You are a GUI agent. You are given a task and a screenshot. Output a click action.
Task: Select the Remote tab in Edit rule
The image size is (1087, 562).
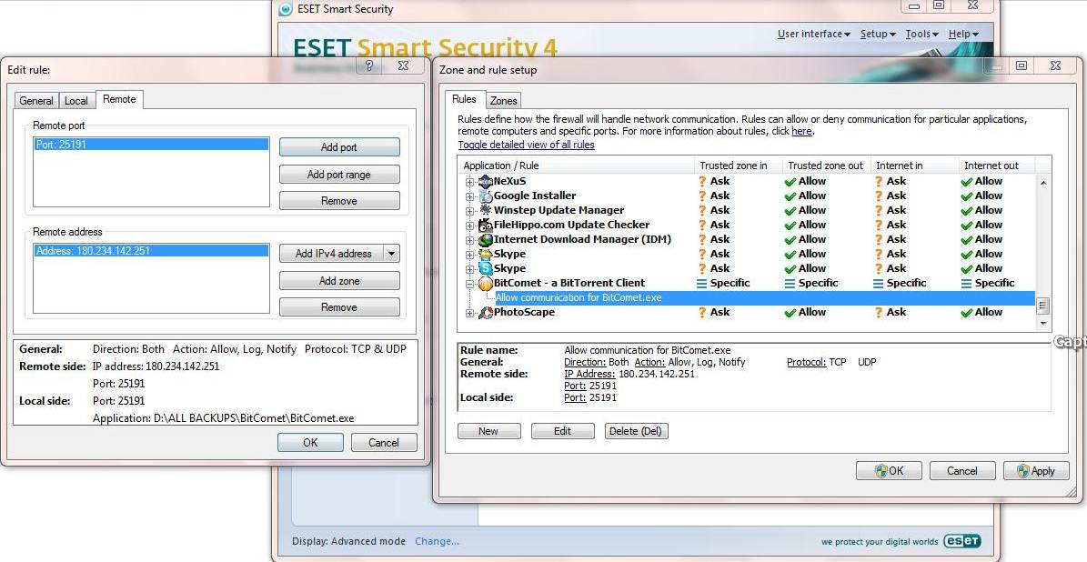pyautogui.click(x=119, y=99)
